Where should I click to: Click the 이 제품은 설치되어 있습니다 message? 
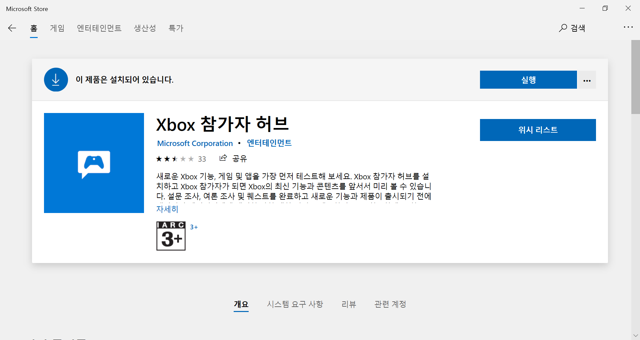coord(125,80)
